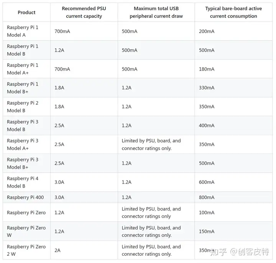Select the "150mA" consumption value
This screenshot has height=263, width=276.
(207, 231)
